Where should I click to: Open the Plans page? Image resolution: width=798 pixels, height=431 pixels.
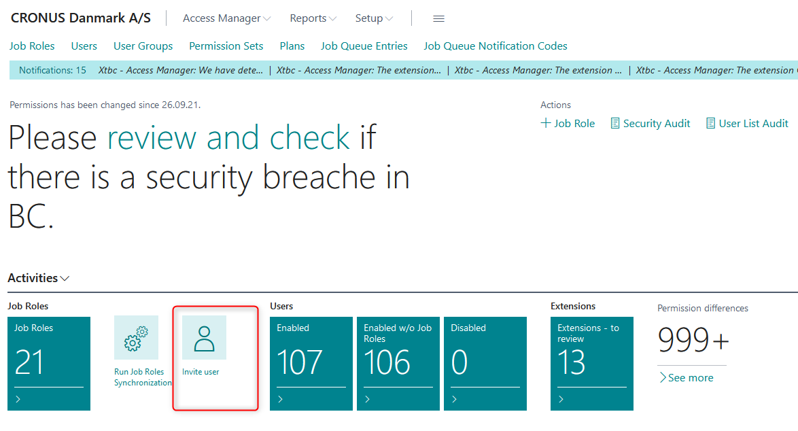tap(292, 46)
